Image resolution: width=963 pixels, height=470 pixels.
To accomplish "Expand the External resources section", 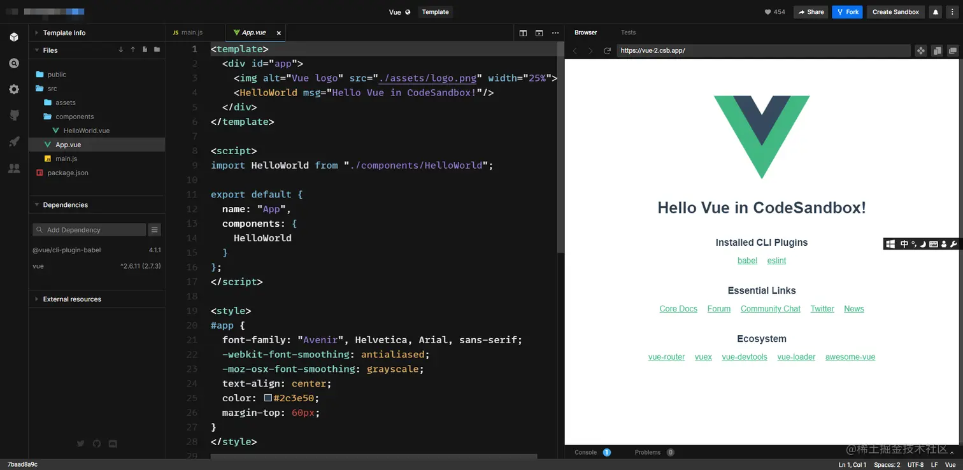I will point(97,299).
